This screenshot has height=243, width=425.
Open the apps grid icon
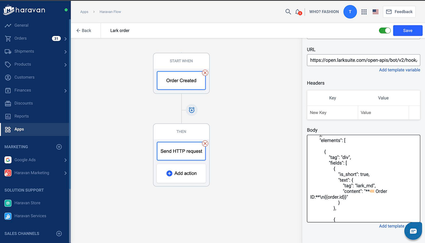[364, 12]
